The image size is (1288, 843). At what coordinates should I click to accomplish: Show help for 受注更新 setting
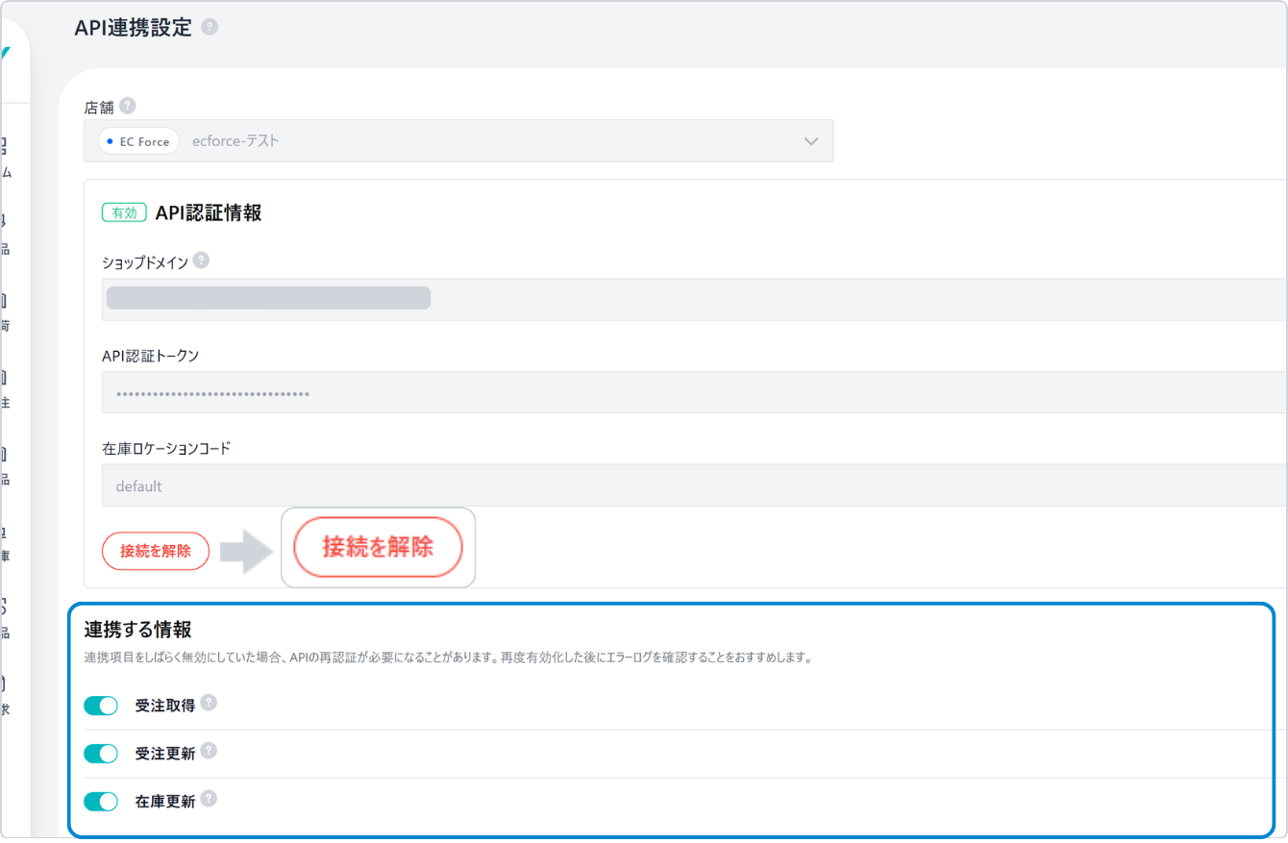point(209,751)
